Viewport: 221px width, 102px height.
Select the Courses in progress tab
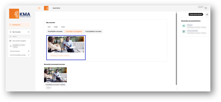(74, 31)
